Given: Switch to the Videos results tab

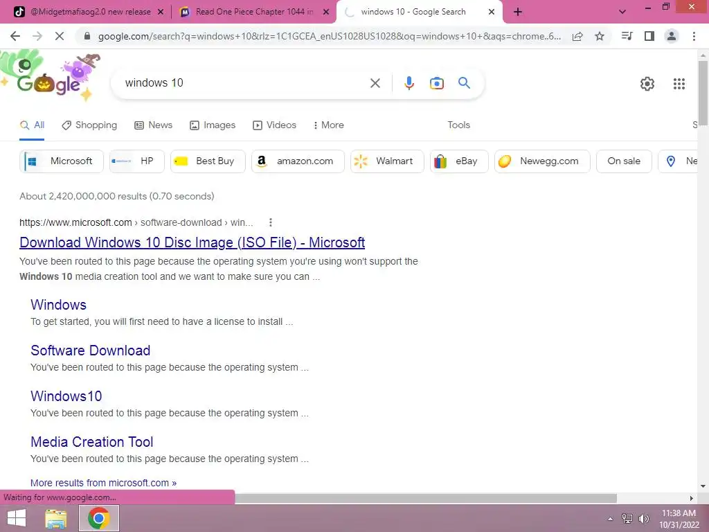Looking at the screenshot, I should pos(274,125).
